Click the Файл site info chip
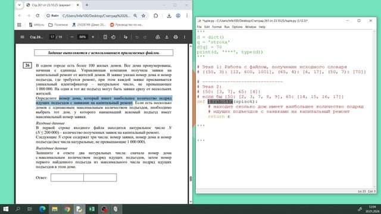 53,16
